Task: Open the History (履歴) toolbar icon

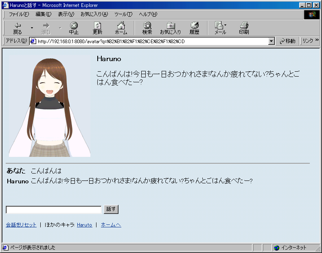Action: [x=194, y=28]
